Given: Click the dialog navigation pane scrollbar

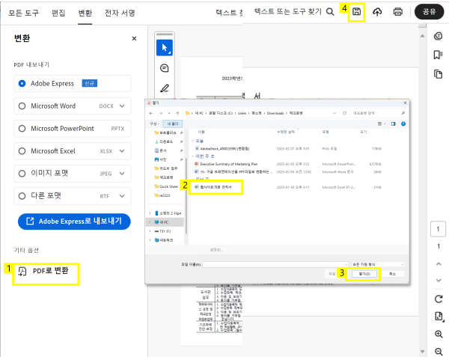Looking at the screenshot, I should point(186,195).
